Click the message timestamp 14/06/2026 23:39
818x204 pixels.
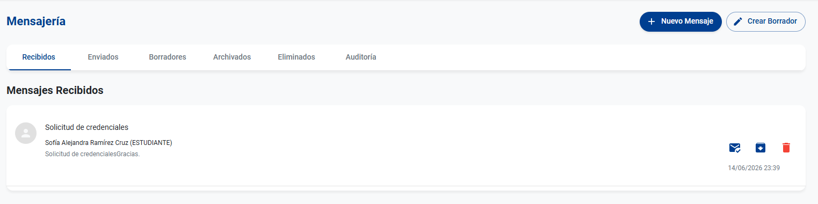tap(754, 168)
